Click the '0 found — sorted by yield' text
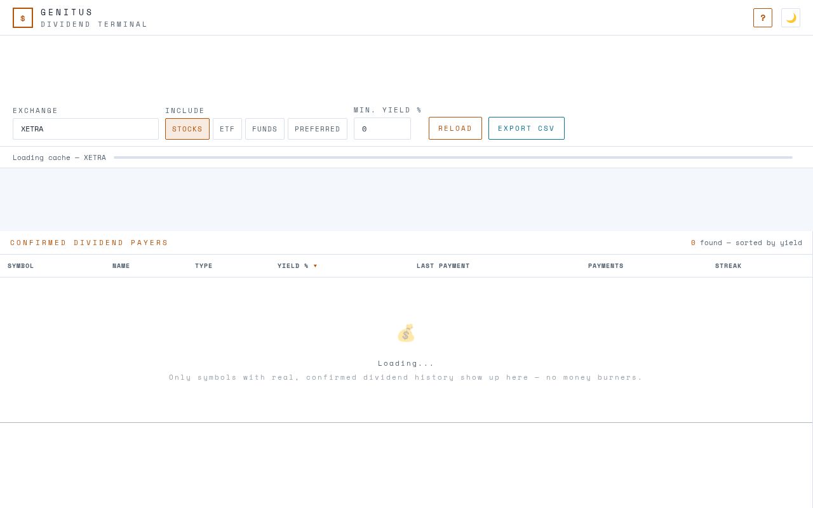Image resolution: width=813 pixels, height=508 pixels. tap(747, 243)
